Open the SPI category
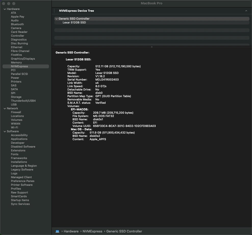 click(x=13, y=93)
